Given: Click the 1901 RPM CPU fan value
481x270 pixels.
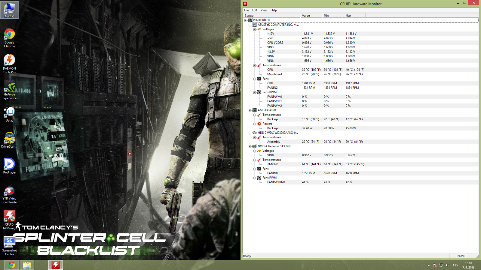Looking at the screenshot, I should pyautogui.click(x=308, y=83).
